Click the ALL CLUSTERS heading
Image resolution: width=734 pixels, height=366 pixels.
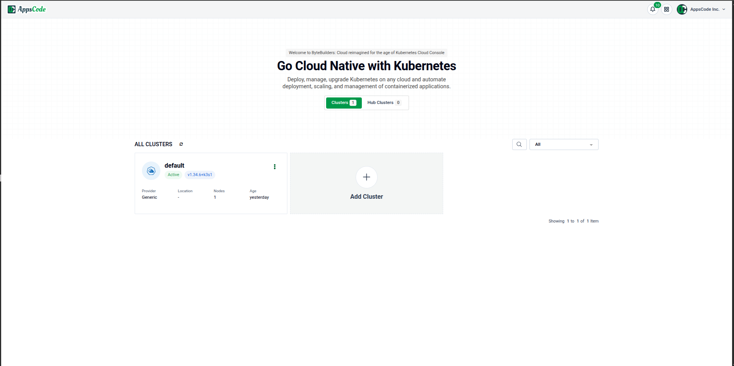pyautogui.click(x=153, y=144)
